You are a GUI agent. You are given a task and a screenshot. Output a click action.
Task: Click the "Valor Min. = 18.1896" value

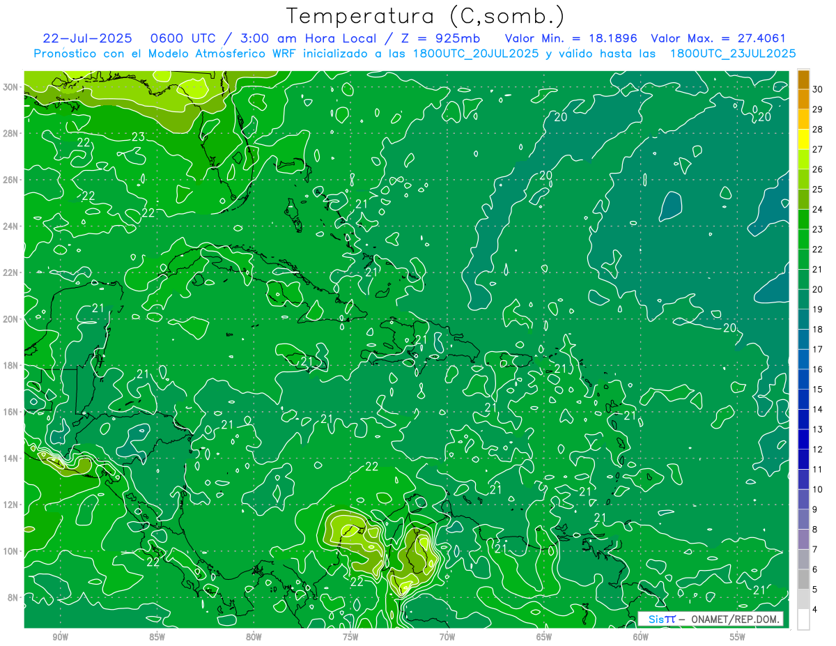571,38
